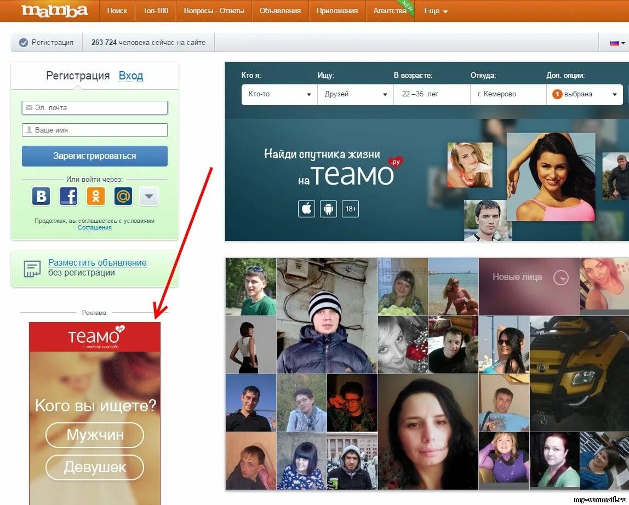The width and height of the screenshot is (629, 505).
Task: Sign in via VKontakte icon
Action: [41, 196]
